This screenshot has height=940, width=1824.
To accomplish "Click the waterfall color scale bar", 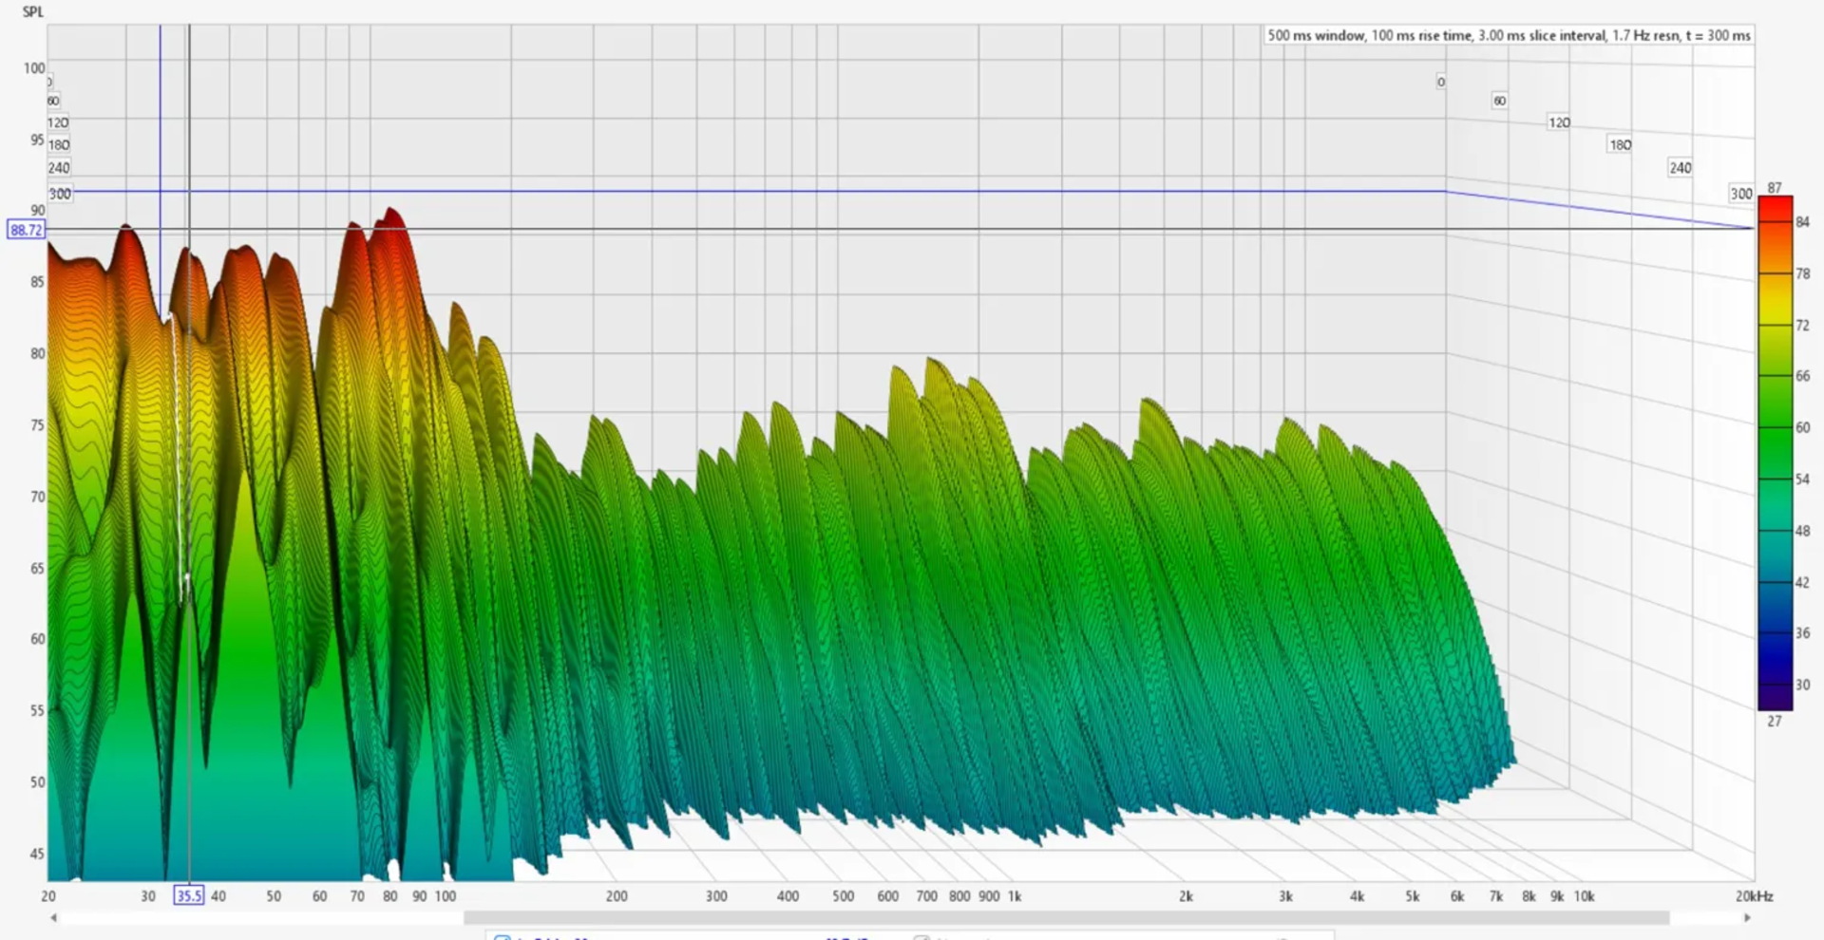I will tap(1775, 453).
